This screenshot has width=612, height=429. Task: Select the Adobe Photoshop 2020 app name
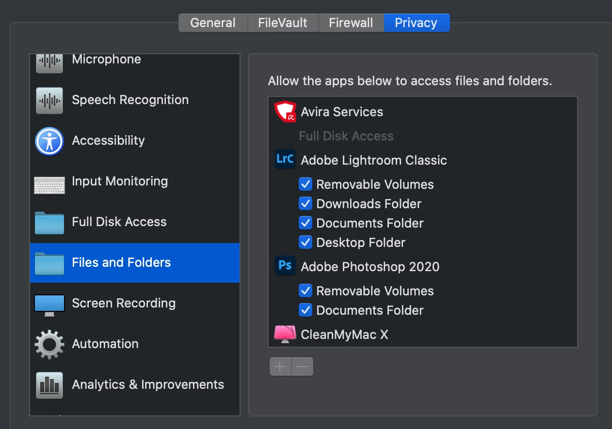click(x=370, y=267)
